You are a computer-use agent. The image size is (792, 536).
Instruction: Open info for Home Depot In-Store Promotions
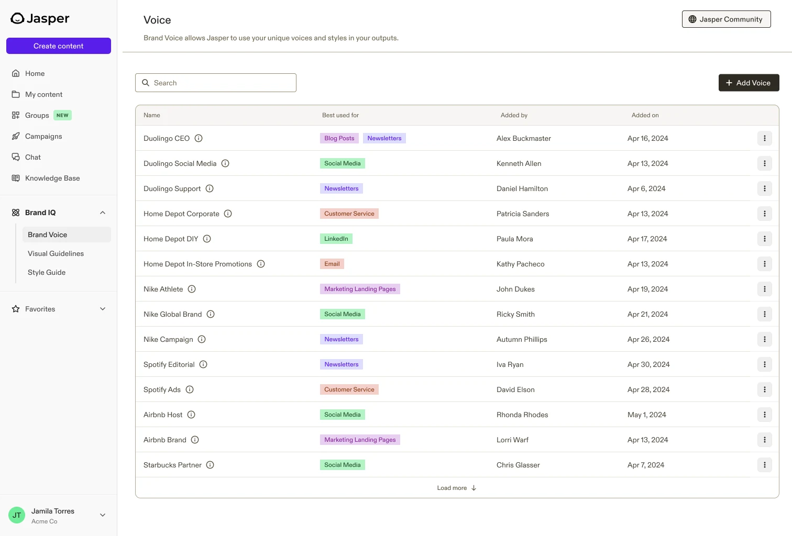coord(261,264)
